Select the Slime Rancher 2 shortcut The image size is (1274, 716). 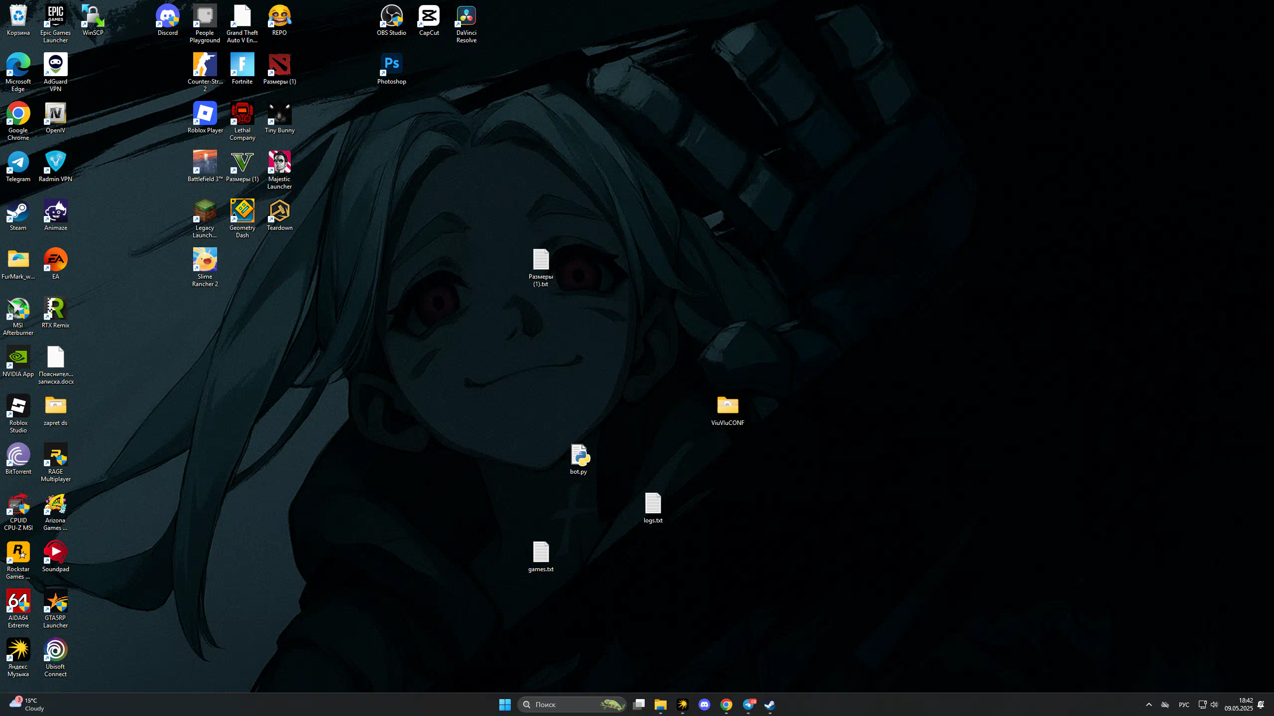[x=205, y=267]
